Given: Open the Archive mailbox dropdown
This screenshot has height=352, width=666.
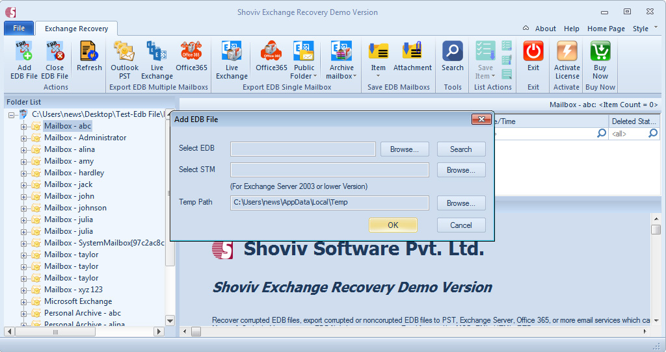Looking at the screenshot, I should (x=341, y=76).
